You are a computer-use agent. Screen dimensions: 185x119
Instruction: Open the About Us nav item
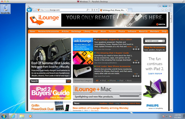tap(143, 32)
